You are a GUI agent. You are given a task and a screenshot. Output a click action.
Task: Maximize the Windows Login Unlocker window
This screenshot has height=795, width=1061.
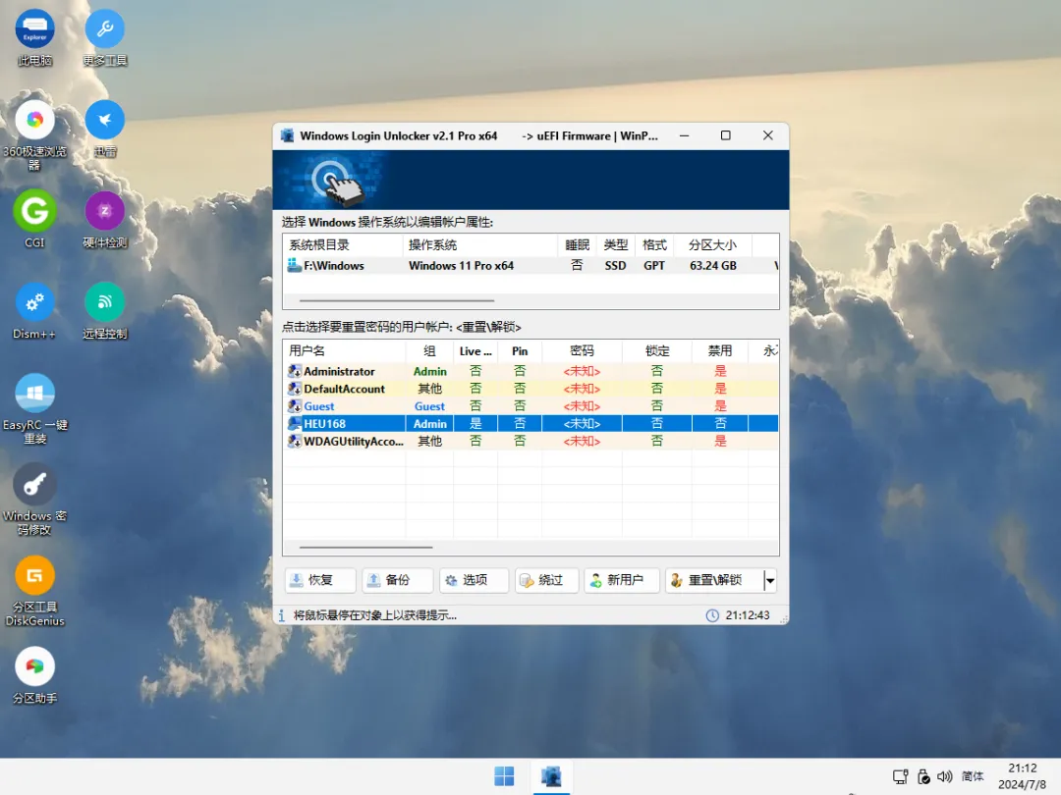click(x=725, y=135)
